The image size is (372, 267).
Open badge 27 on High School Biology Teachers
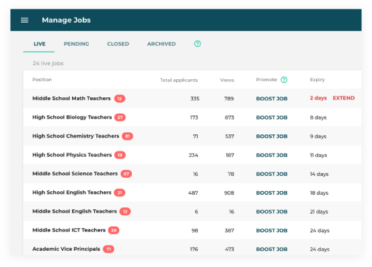(120, 117)
